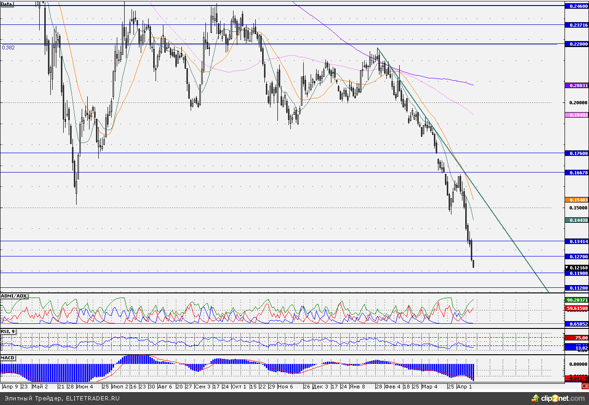The width and height of the screenshot is (589, 405).
Task: Click the Май 2 date on the timeline
Action: click(x=40, y=387)
